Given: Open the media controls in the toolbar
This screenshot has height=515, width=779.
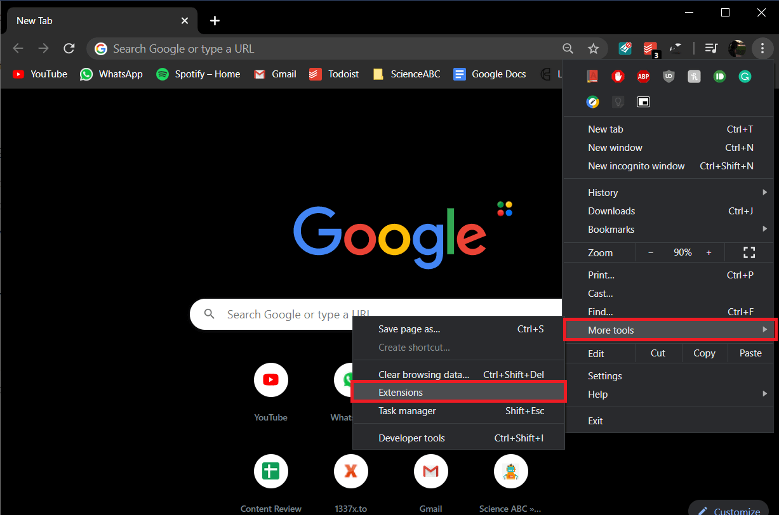Looking at the screenshot, I should pyautogui.click(x=711, y=48).
